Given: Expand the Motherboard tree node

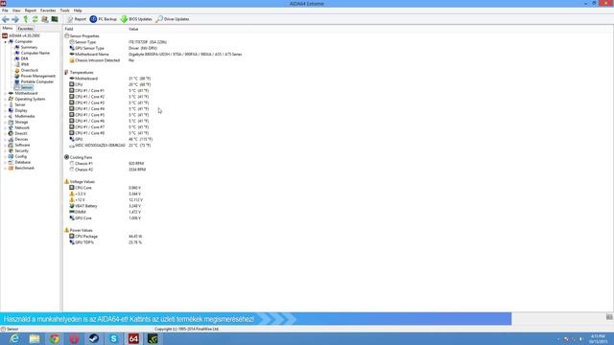Looking at the screenshot, I should [5, 94].
